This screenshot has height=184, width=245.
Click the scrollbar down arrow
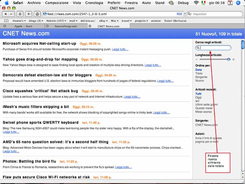[x=243, y=177]
